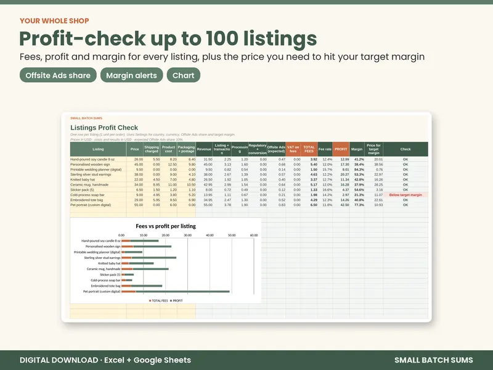Viewport: 493px width, 370px height.
Task: Click the 'PROFIT' chart legend entry
Action: coord(176,301)
